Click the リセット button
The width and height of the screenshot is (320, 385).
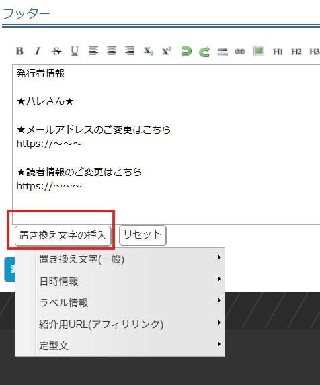(x=143, y=235)
